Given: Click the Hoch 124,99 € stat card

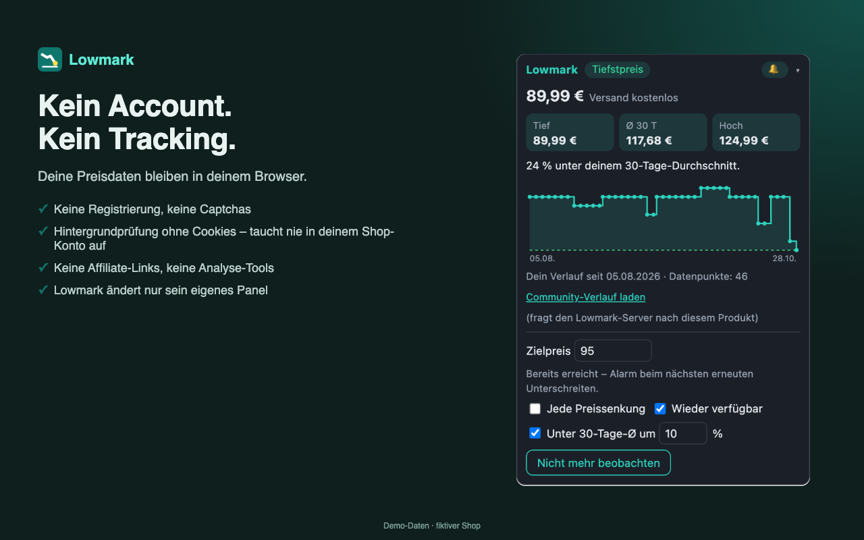Looking at the screenshot, I should pyautogui.click(x=757, y=132).
